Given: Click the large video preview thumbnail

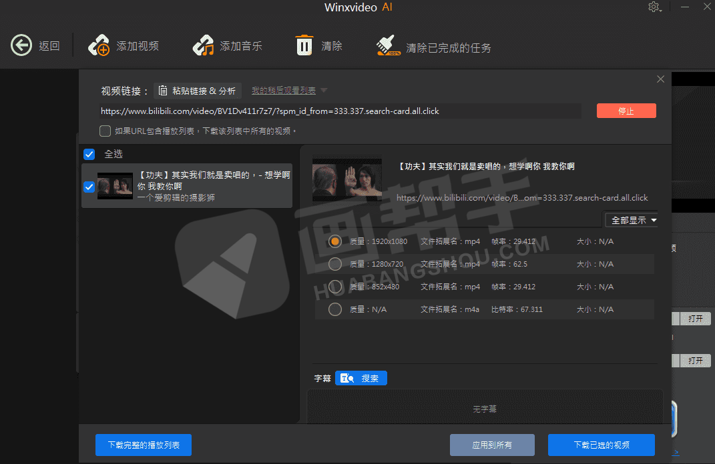Looking at the screenshot, I should pos(347,180).
